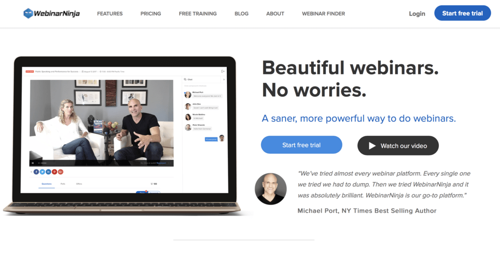Click the WebinarNinja hexagon logo

(x=28, y=13)
